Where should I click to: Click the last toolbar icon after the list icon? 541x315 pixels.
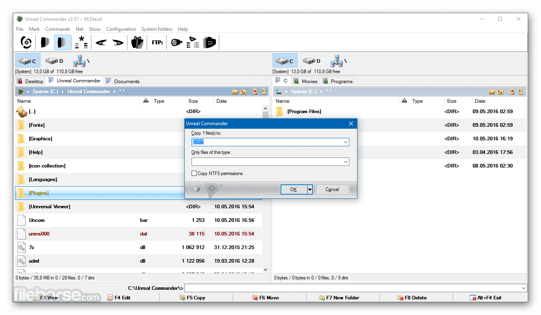click(x=210, y=42)
